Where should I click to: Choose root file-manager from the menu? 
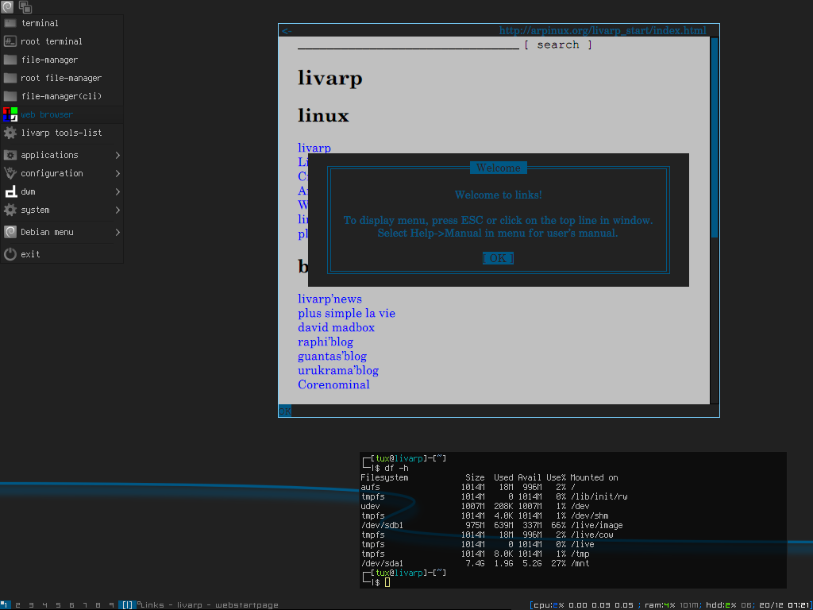pos(62,79)
